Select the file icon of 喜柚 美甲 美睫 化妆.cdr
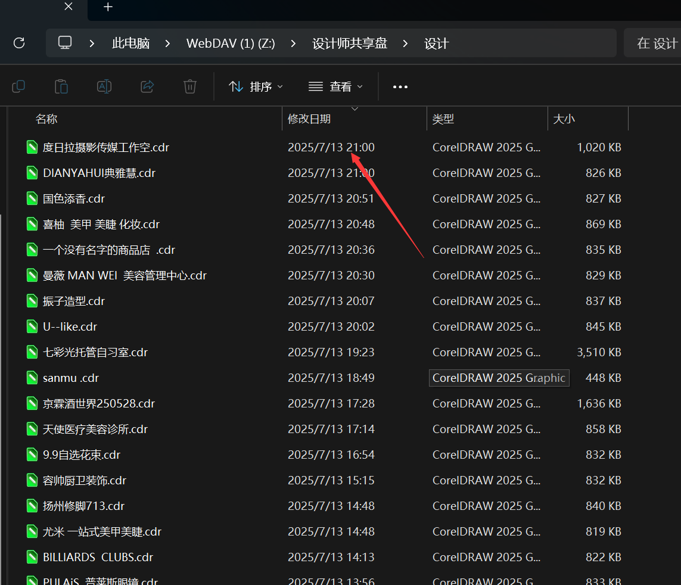681x585 pixels. click(32, 224)
